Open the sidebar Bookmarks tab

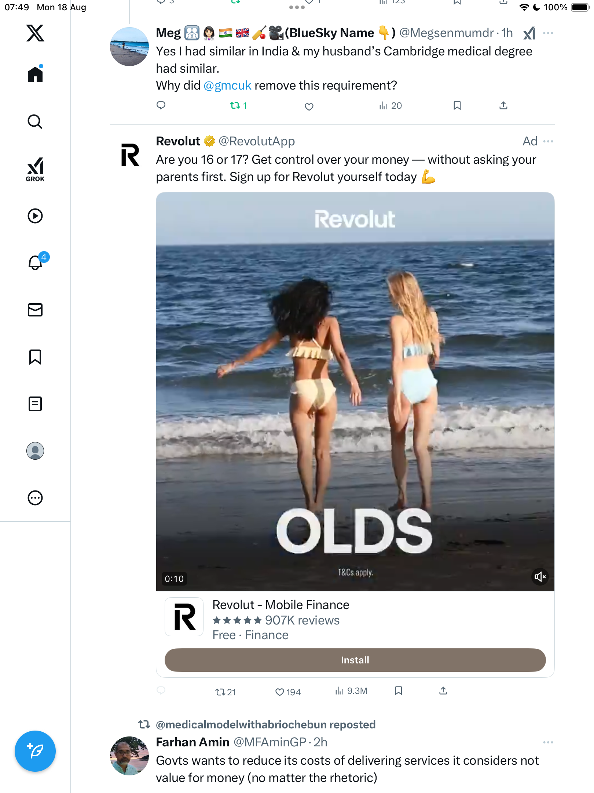point(35,357)
